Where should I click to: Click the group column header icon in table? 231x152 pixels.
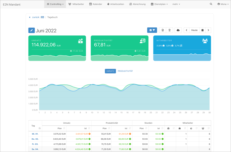203,128
